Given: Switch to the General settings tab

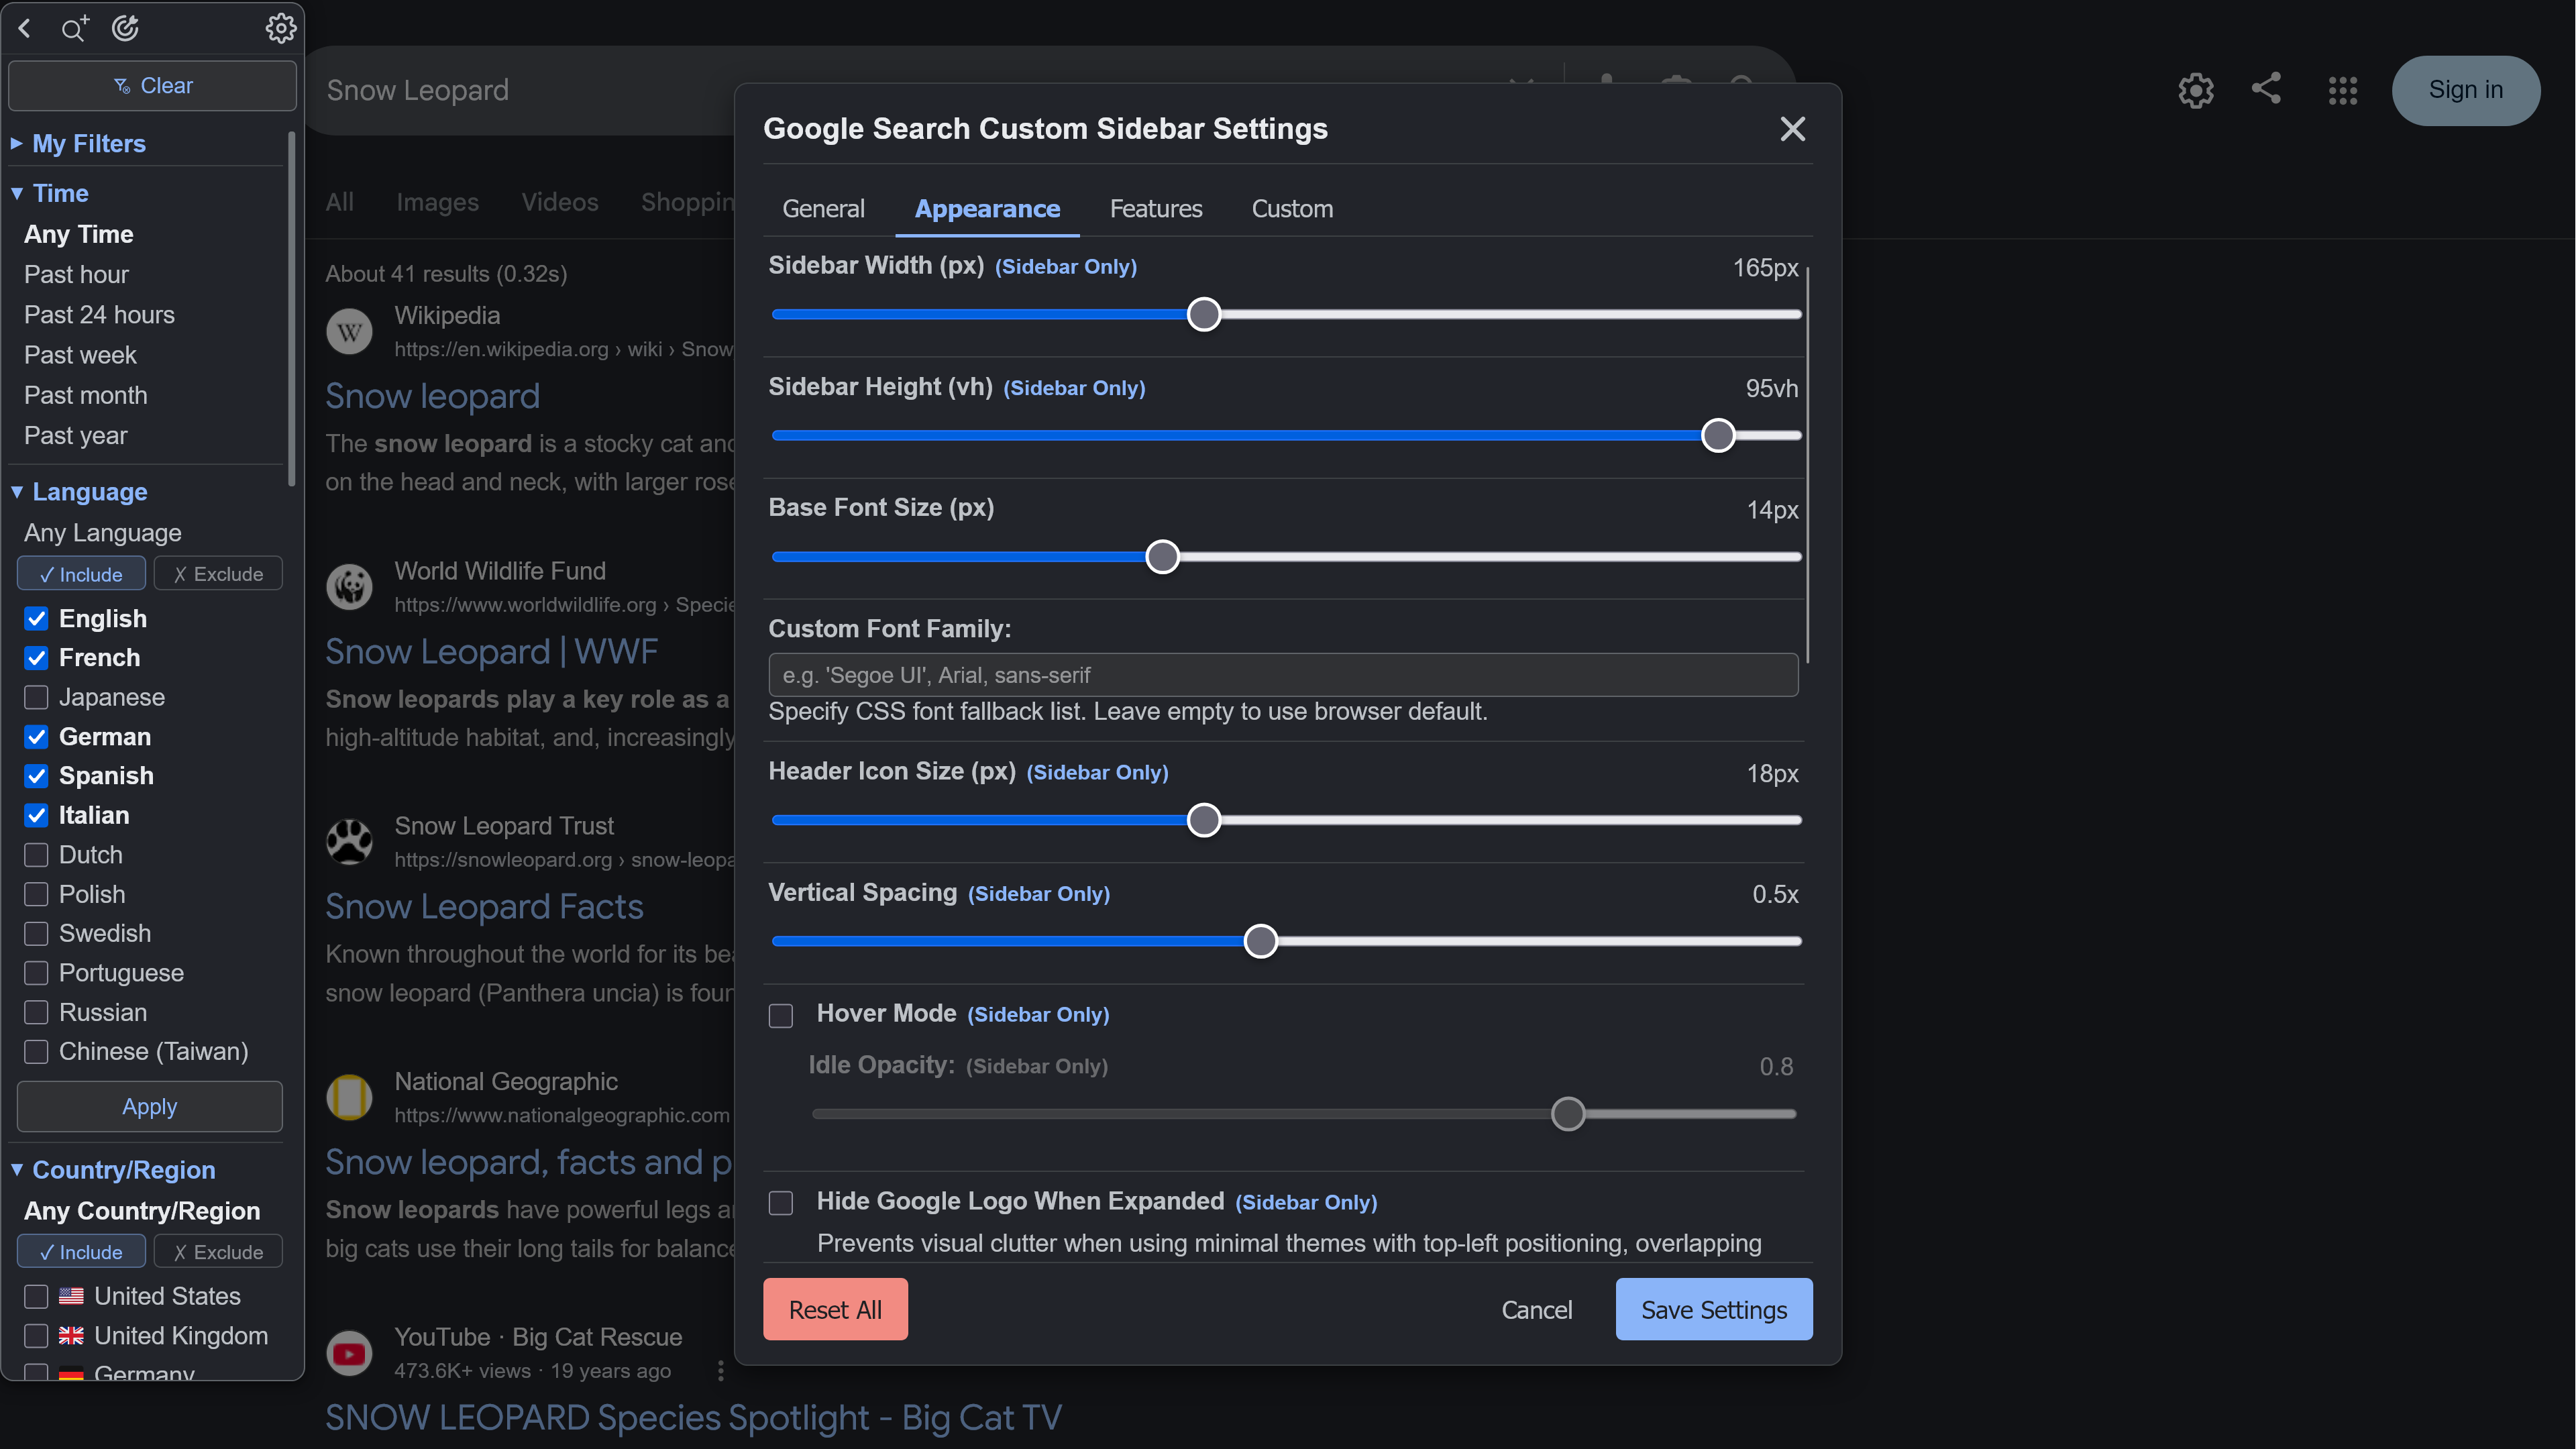Looking at the screenshot, I should point(823,209).
